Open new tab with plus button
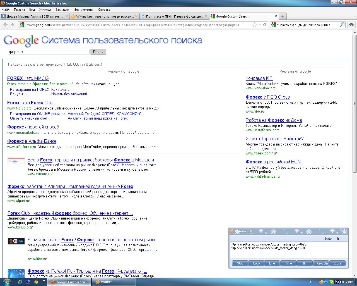357x286 pixels. click(x=283, y=16)
